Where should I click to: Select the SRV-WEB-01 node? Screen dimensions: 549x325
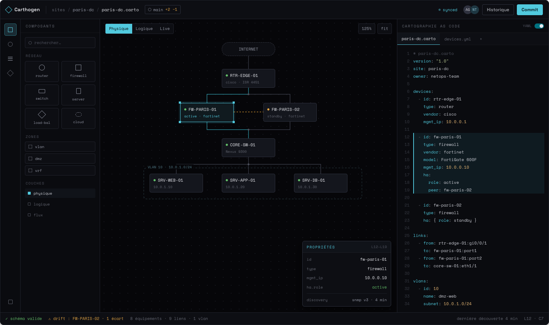click(x=176, y=183)
